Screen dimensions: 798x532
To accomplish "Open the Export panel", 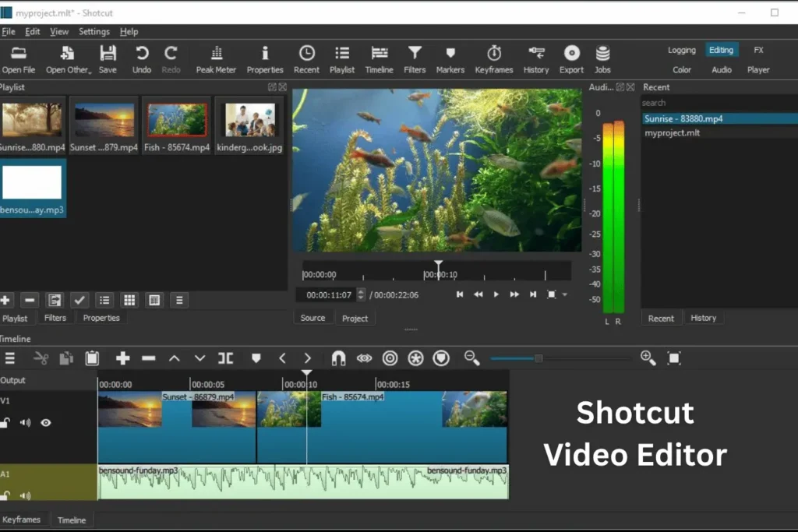I will point(571,59).
